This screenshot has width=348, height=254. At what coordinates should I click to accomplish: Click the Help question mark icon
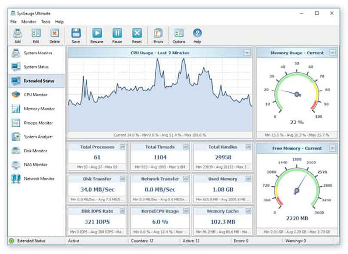coord(197,33)
